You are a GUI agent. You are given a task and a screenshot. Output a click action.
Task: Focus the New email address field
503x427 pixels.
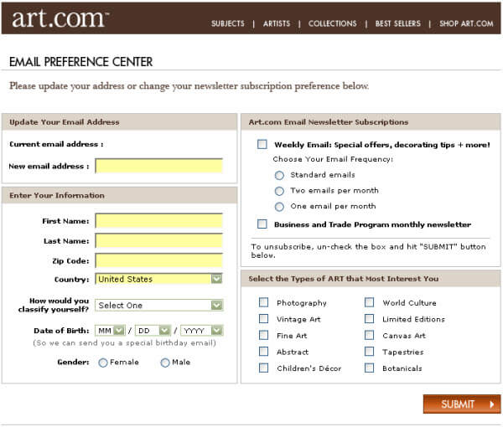(159, 166)
